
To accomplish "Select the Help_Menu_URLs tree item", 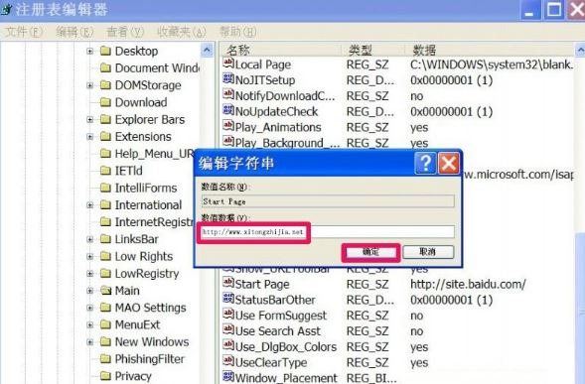I will [x=154, y=154].
